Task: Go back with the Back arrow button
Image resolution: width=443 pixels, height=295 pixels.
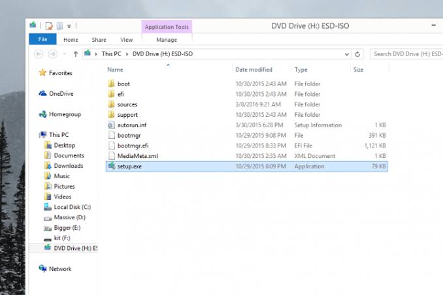Action: click(39, 54)
